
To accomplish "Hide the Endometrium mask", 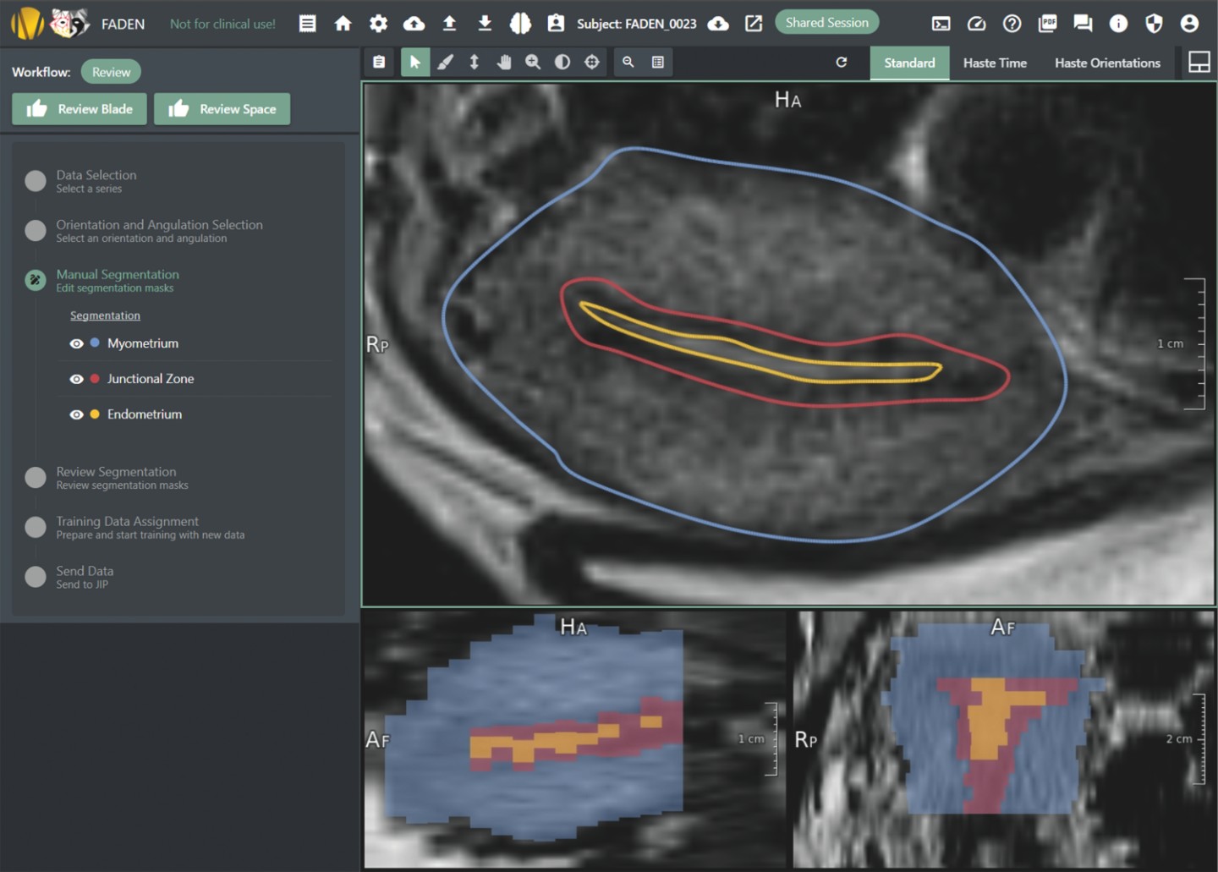I will [x=76, y=414].
